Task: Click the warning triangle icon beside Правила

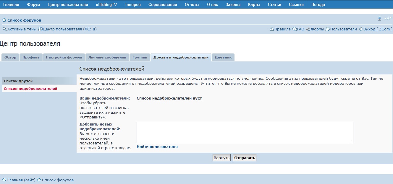Action: point(272,29)
